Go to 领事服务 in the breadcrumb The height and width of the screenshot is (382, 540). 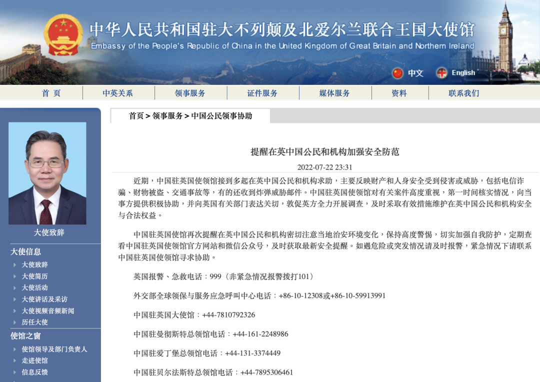[167, 116]
